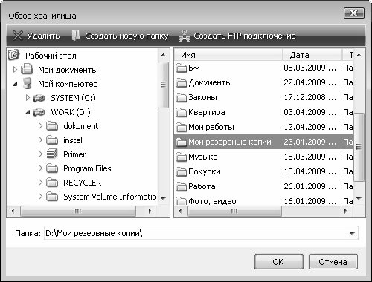Viewport: 372px width, 282px height.
Task: Open the Папка path dropdown arrow
Action: tap(352, 233)
